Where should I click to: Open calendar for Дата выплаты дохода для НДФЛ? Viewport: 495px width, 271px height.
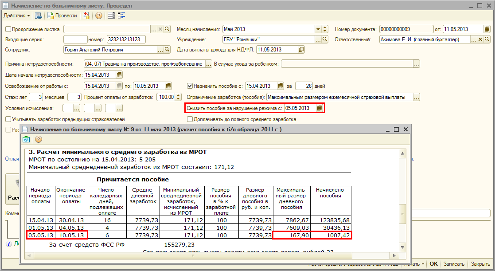[302, 50]
